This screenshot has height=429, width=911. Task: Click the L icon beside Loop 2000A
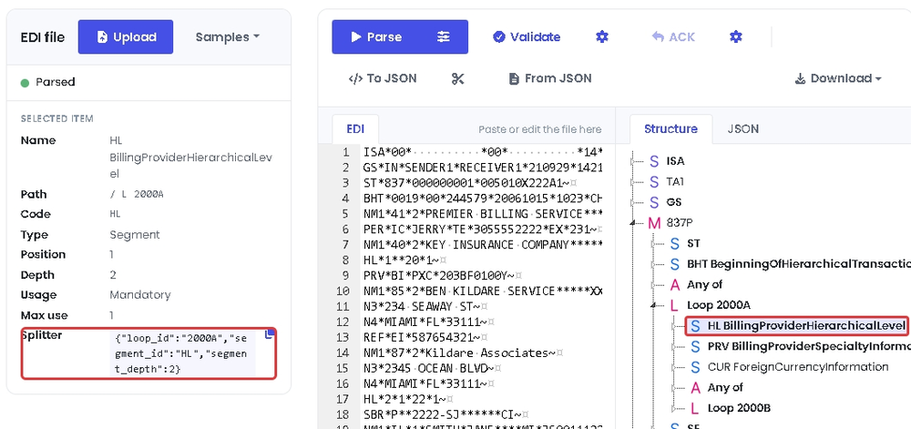[x=674, y=305]
